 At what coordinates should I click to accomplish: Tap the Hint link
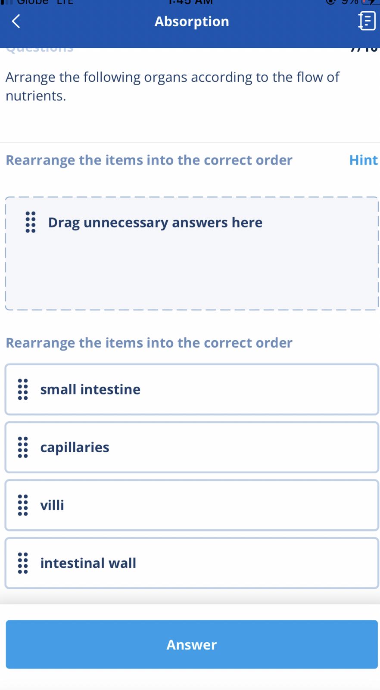[x=363, y=160]
